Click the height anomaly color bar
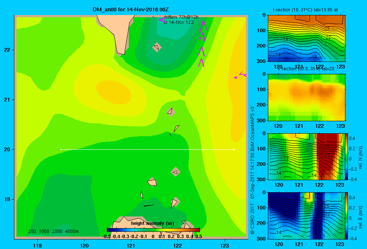The height and width of the screenshot is (249, 367). coord(153,230)
